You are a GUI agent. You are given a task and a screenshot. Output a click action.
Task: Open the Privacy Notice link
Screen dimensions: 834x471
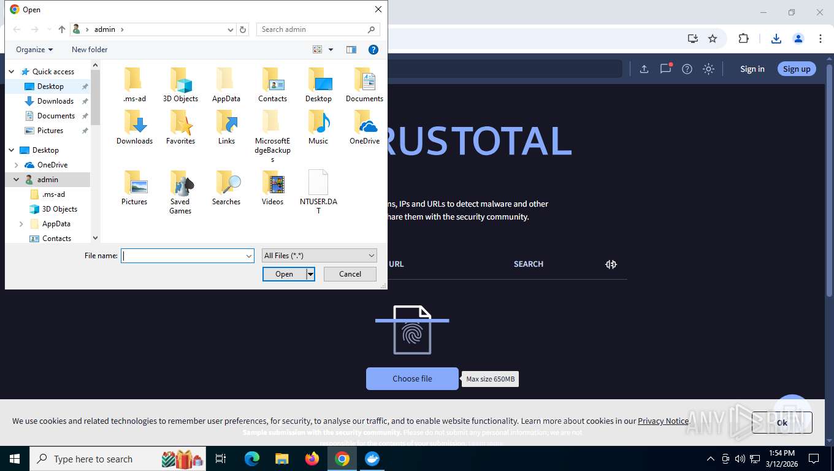(663, 421)
